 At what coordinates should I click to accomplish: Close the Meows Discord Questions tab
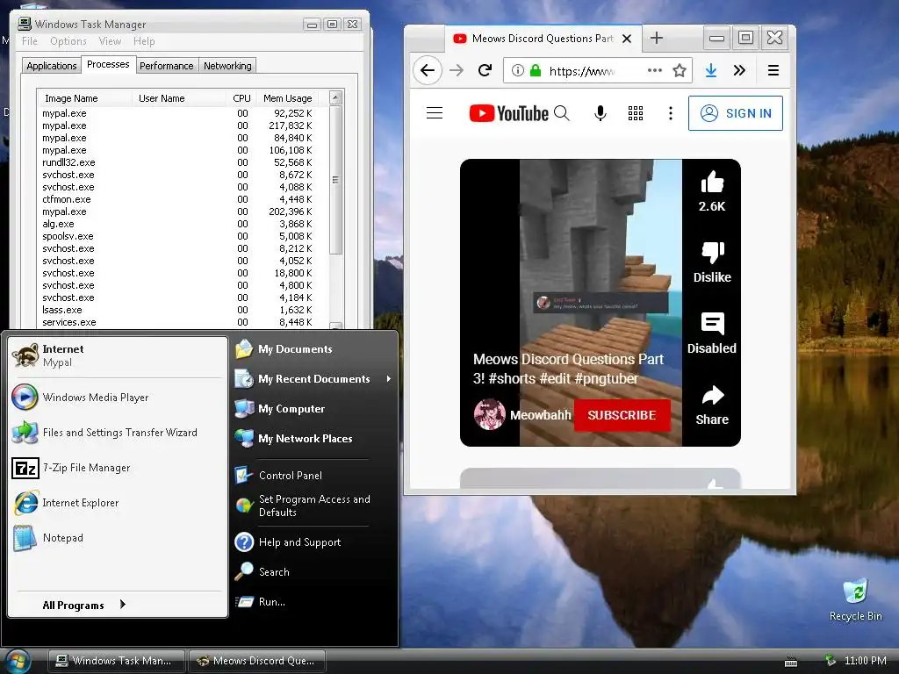(x=627, y=39)
